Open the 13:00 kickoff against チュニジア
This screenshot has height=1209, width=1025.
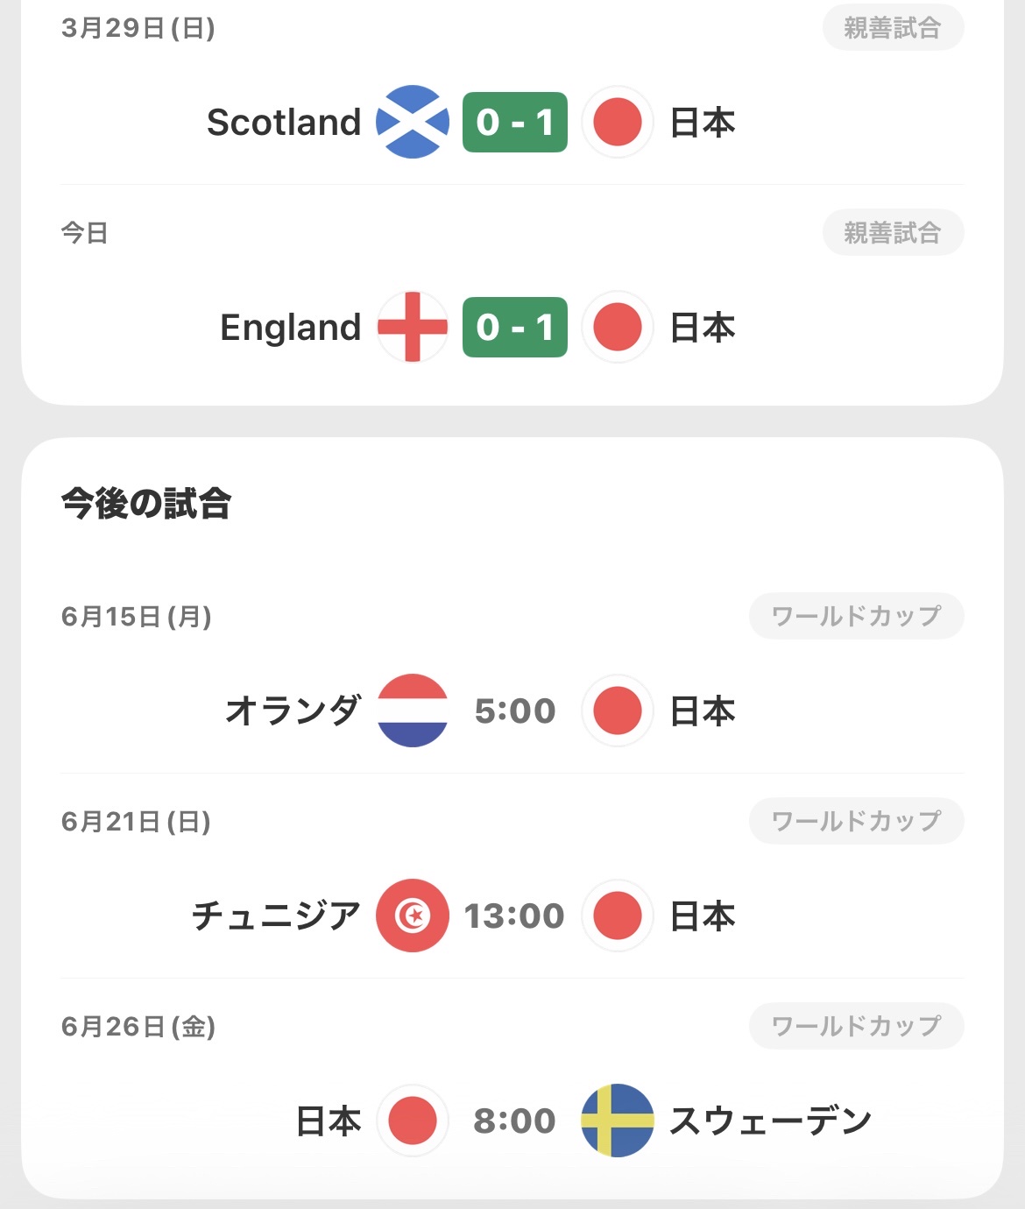pyautogui.click(x=515, y=916)
